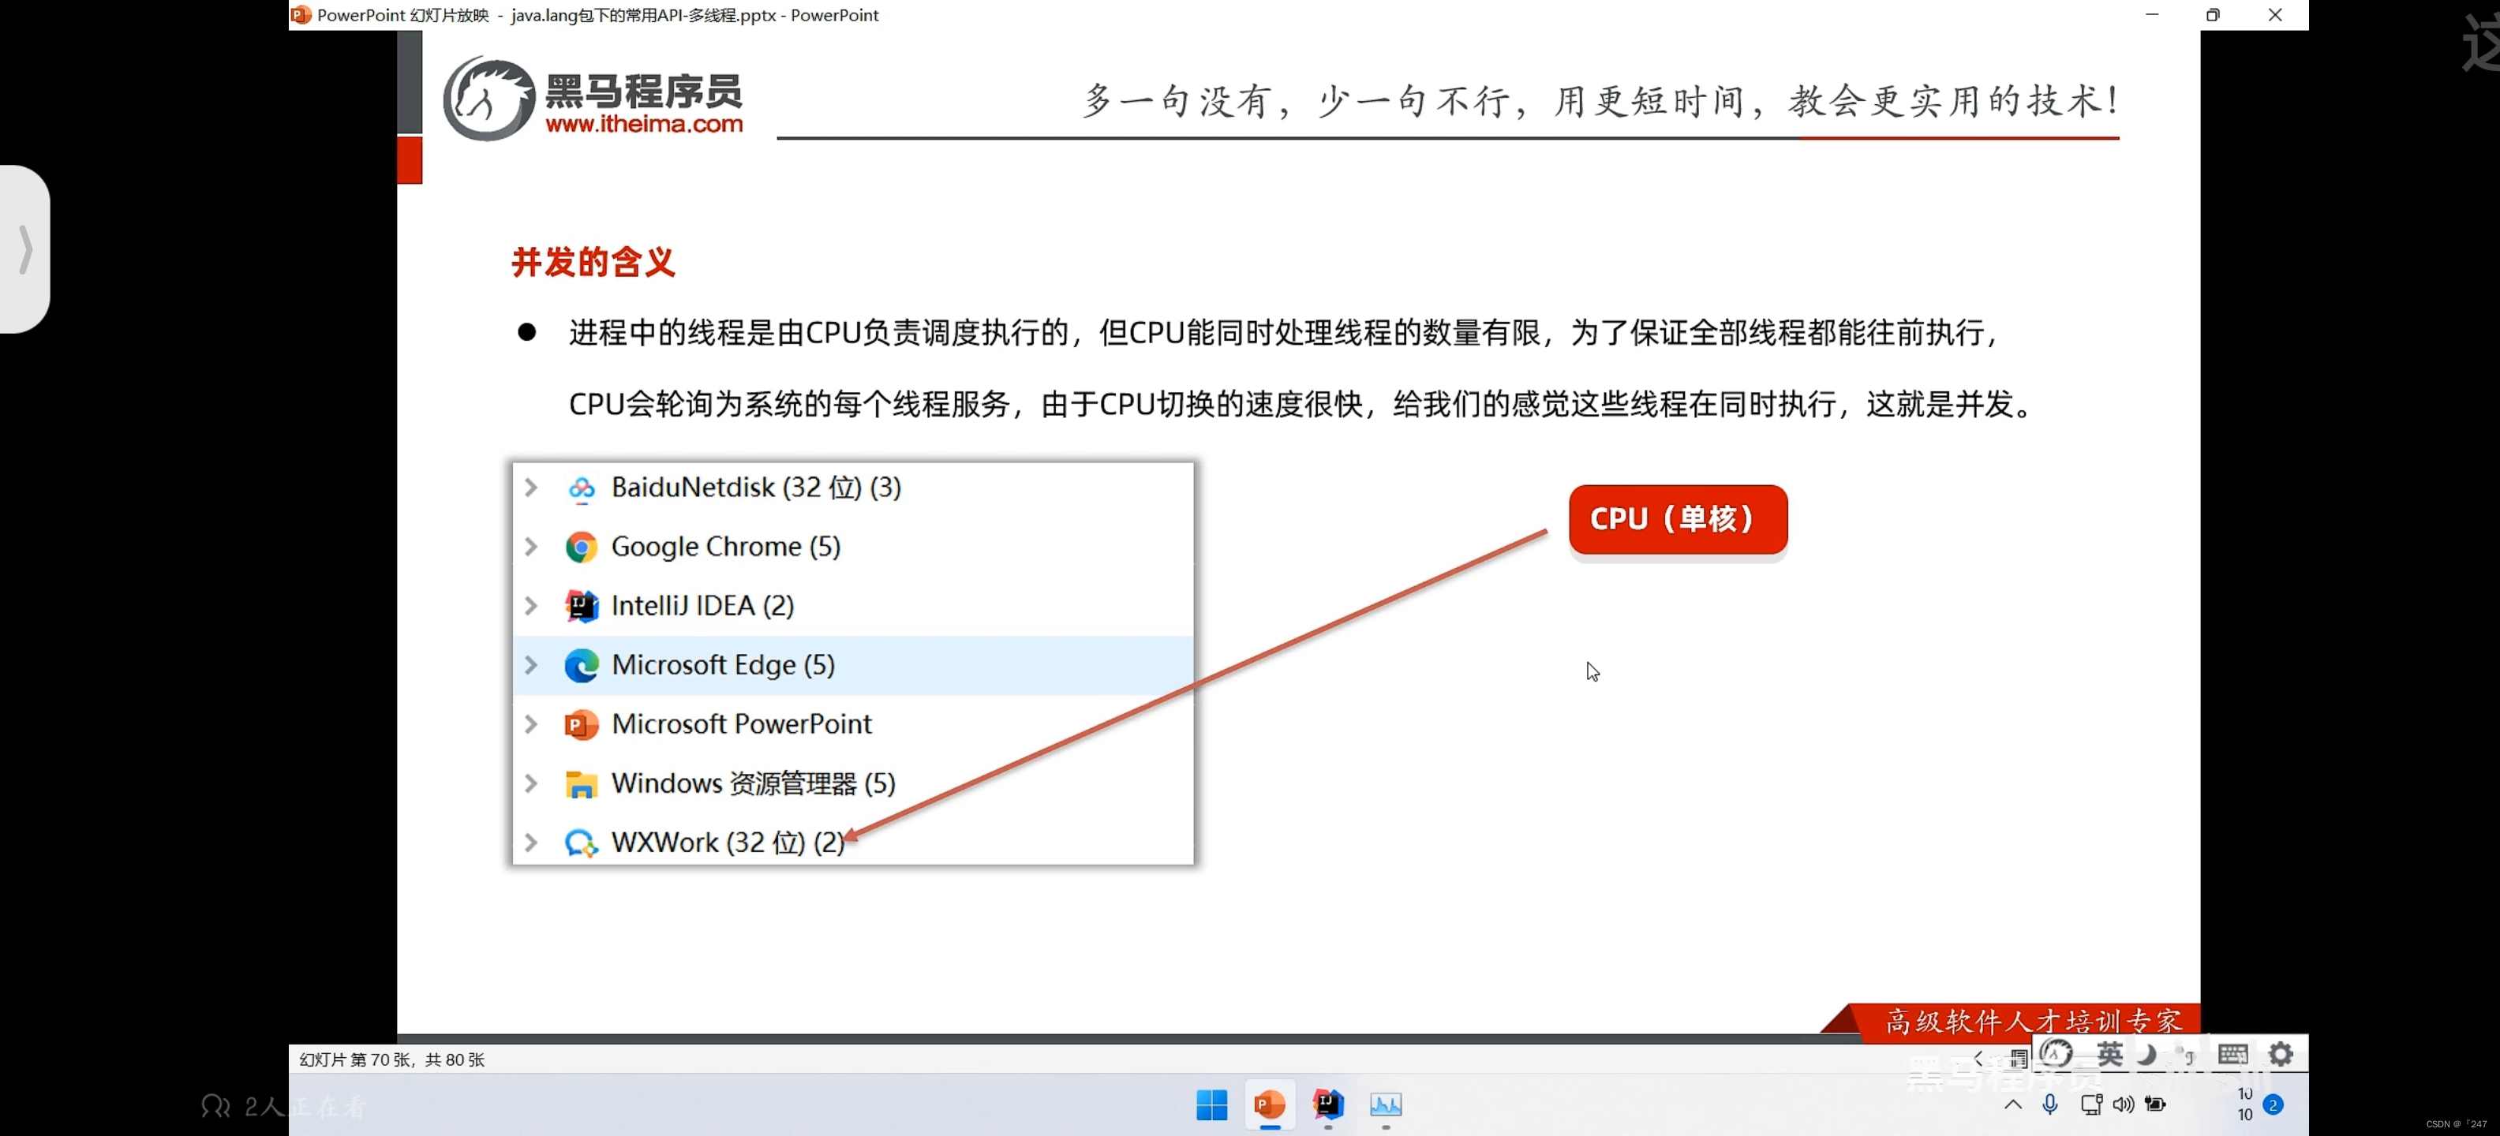Open the collapsed side panel arrow at left edge

25,249
